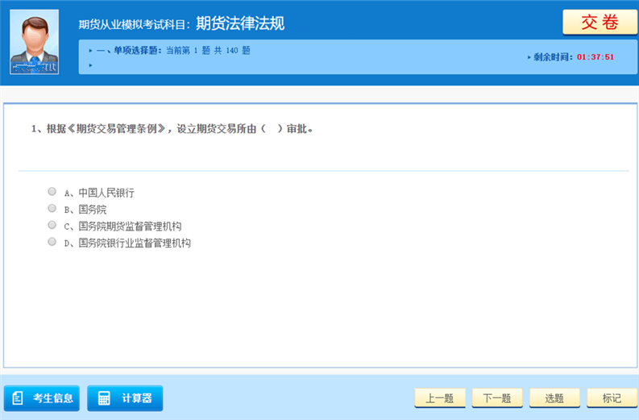Select answer B 国务院 radio button
Screen dimensions: 639x420
pos(52,208)
